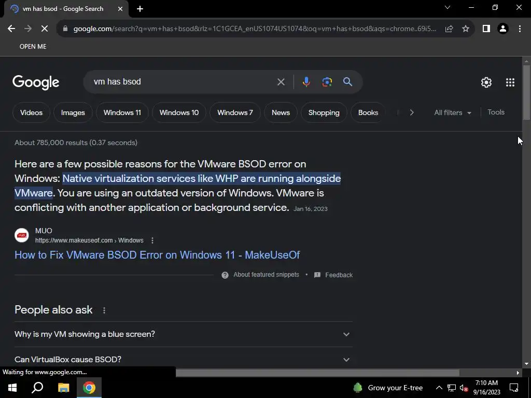Viewport: 531px width, 398px height.
Task: Open the taskbar clock showing 7:10 AM
Action: (x=486, y=388)
